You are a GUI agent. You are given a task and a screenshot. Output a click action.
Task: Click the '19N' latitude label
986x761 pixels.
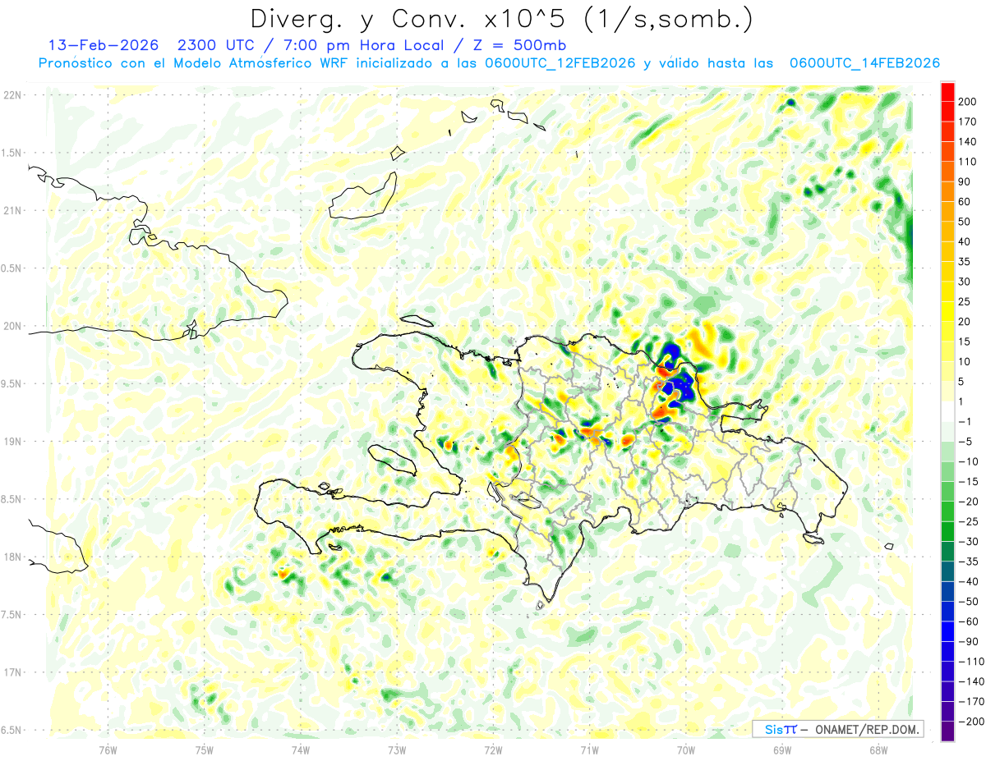12,442
